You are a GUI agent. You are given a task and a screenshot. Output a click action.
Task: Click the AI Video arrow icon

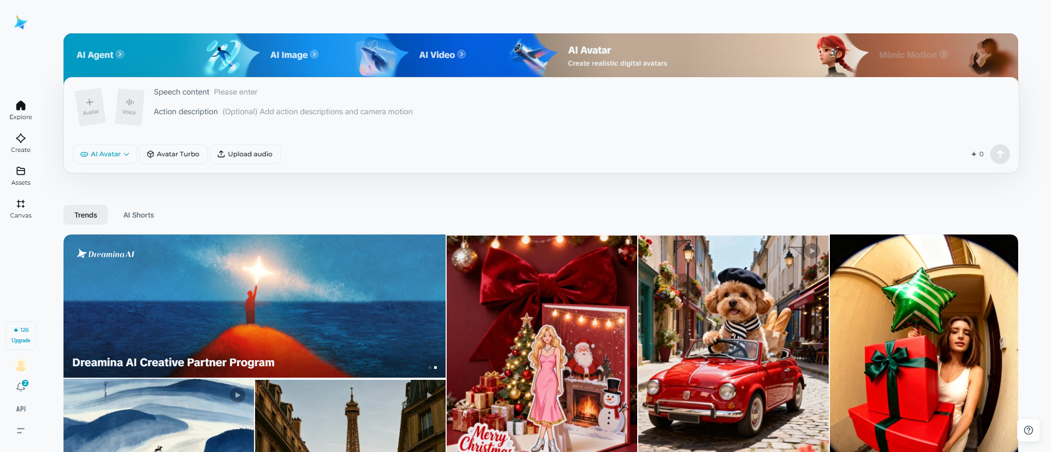click(461, 54)
